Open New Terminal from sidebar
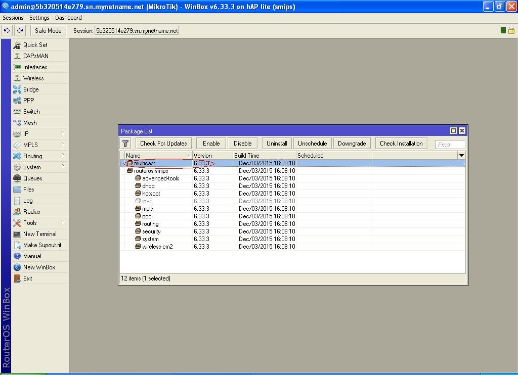 click(39, 234)
